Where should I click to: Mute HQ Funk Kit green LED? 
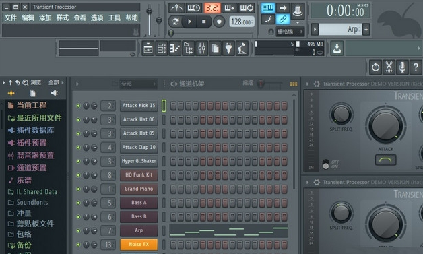coord(78,175)
